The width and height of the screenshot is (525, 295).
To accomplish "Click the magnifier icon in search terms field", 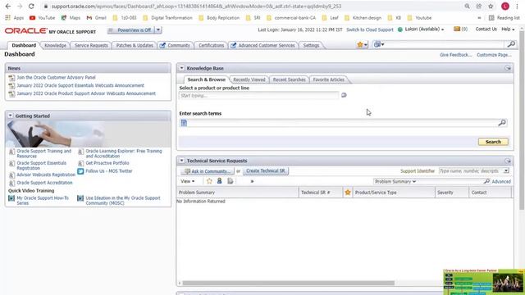I will coord(501,123).
